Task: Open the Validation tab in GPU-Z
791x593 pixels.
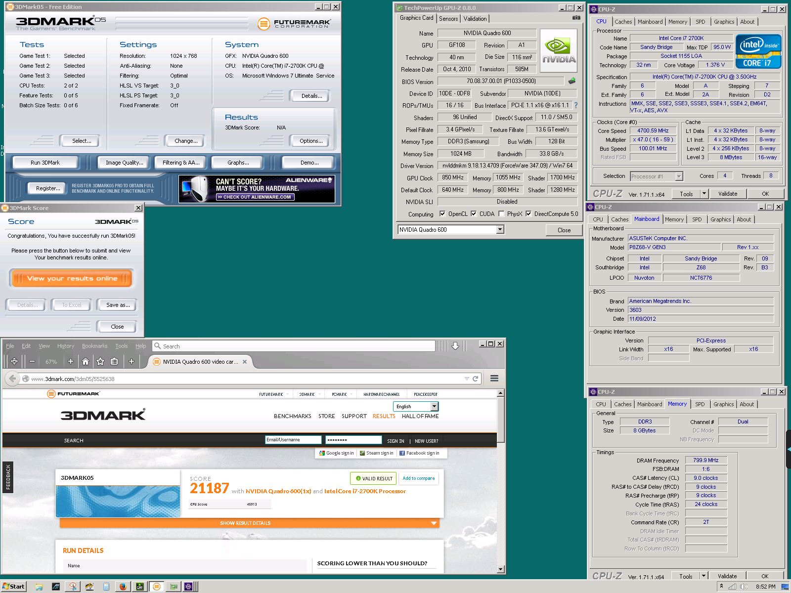Action: pos(475,18)
